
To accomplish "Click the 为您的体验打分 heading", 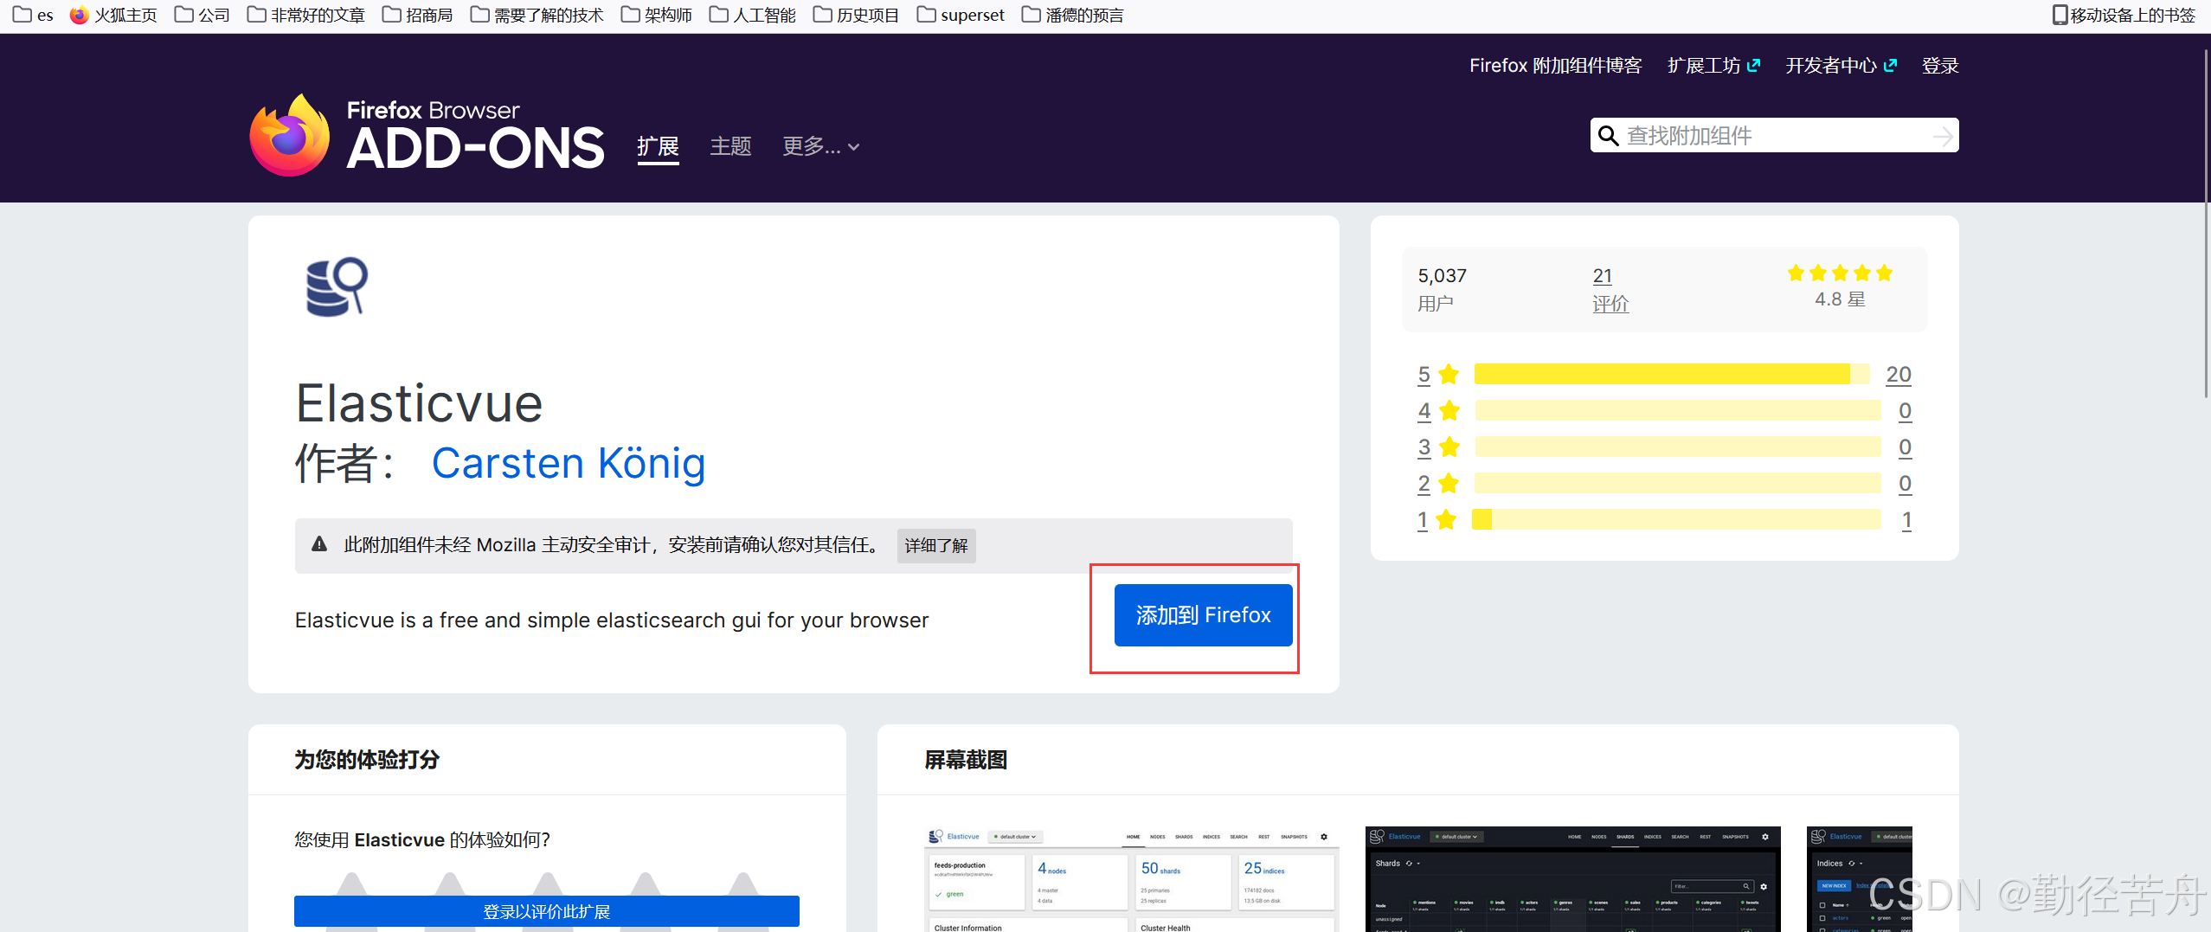I will (x=367, y=760).
